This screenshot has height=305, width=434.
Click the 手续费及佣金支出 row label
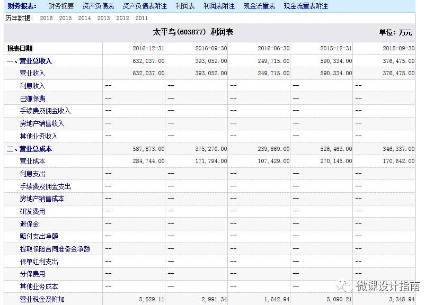click(x=45, y=186)
